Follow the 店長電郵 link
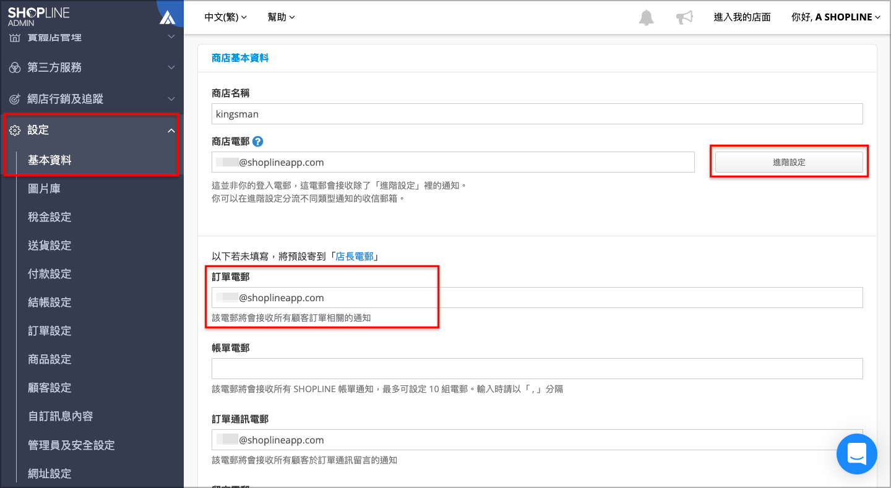This screenshot has width=891, height=488. pos(355,256)
